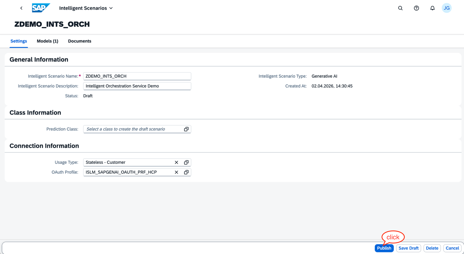Focus the Intelligent Scenario Name field
Viewport: 464px width, 254px height.
click(x=137, y=76)
